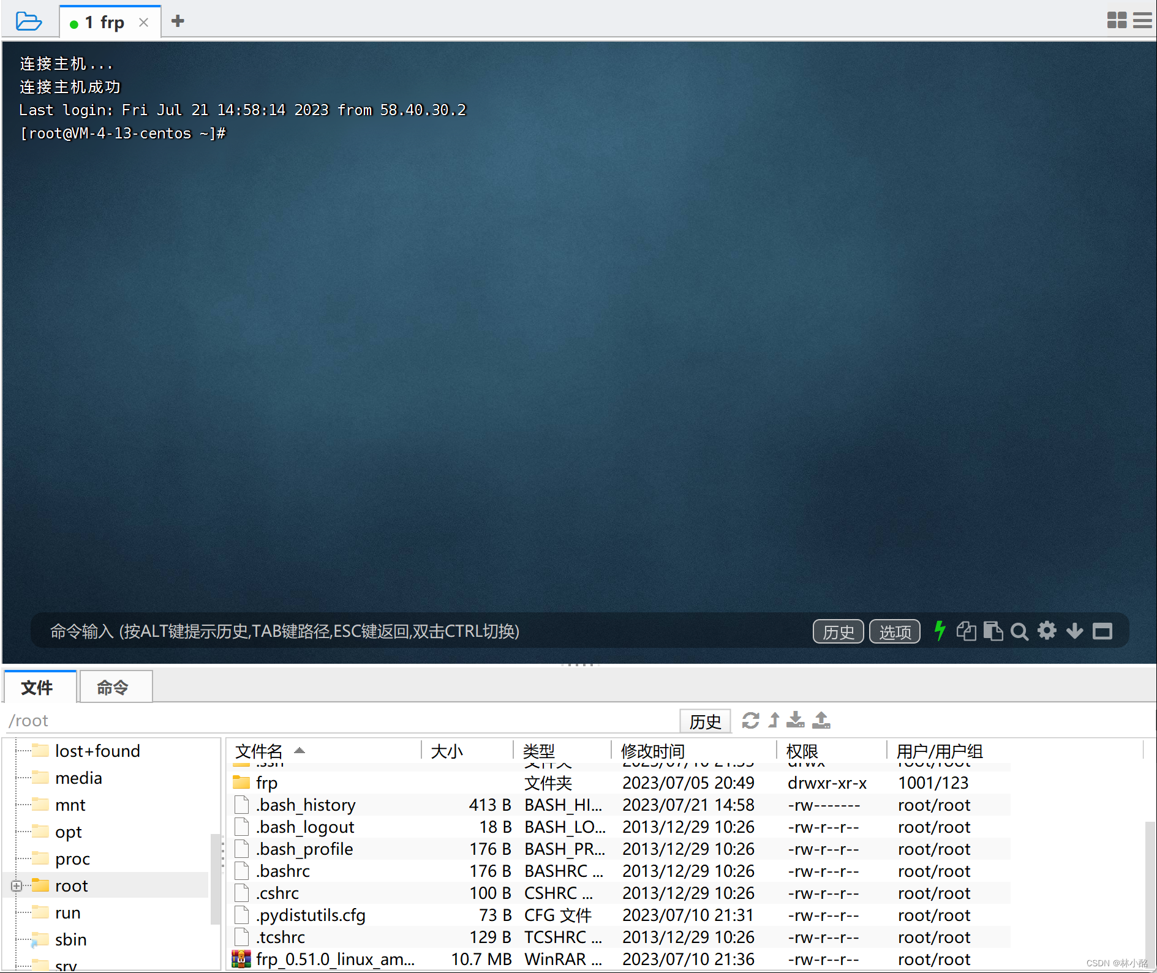Select frp_0.51.0_linux archive file
The height and width of the screenshot is (973, 1157).
click(620, 959)
